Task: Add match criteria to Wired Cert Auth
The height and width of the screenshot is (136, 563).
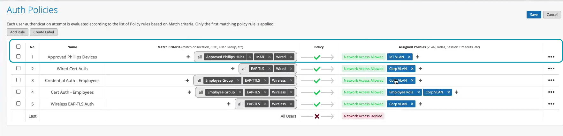Action: (x=233, y=69)
